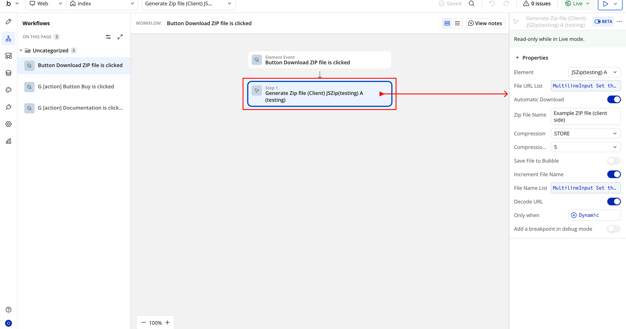This screenshot has width=626, height=329.
Task: Toggle Increment File Name switch
Action: click(614, 174)
